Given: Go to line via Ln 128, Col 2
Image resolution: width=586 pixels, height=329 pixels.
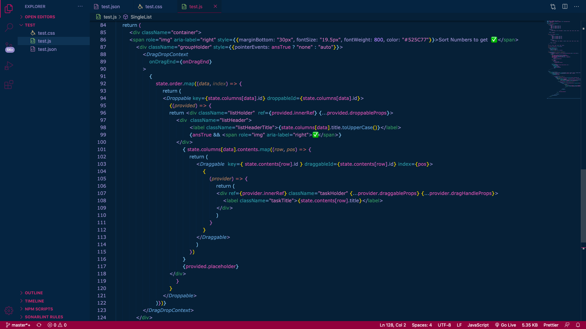Looking at the screenshot, I should [393, 325].
